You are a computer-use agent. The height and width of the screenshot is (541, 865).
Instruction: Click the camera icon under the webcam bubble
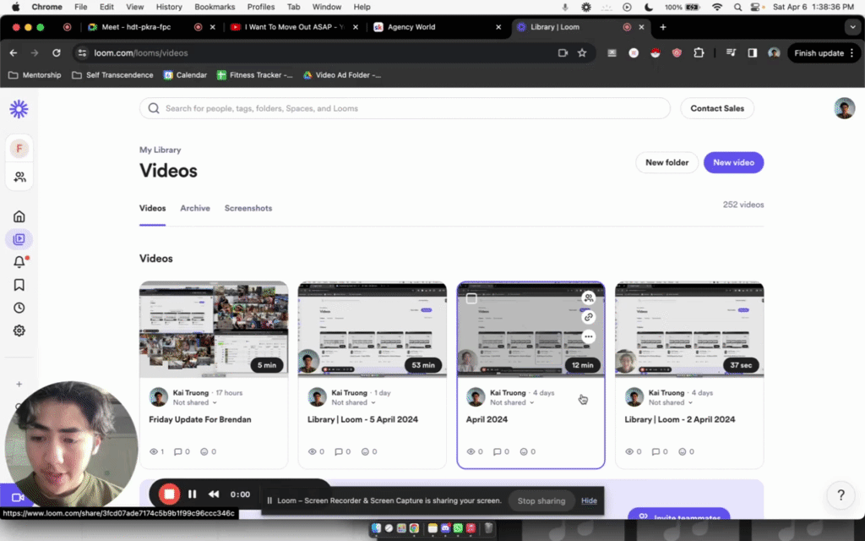[x=17, y=497]
